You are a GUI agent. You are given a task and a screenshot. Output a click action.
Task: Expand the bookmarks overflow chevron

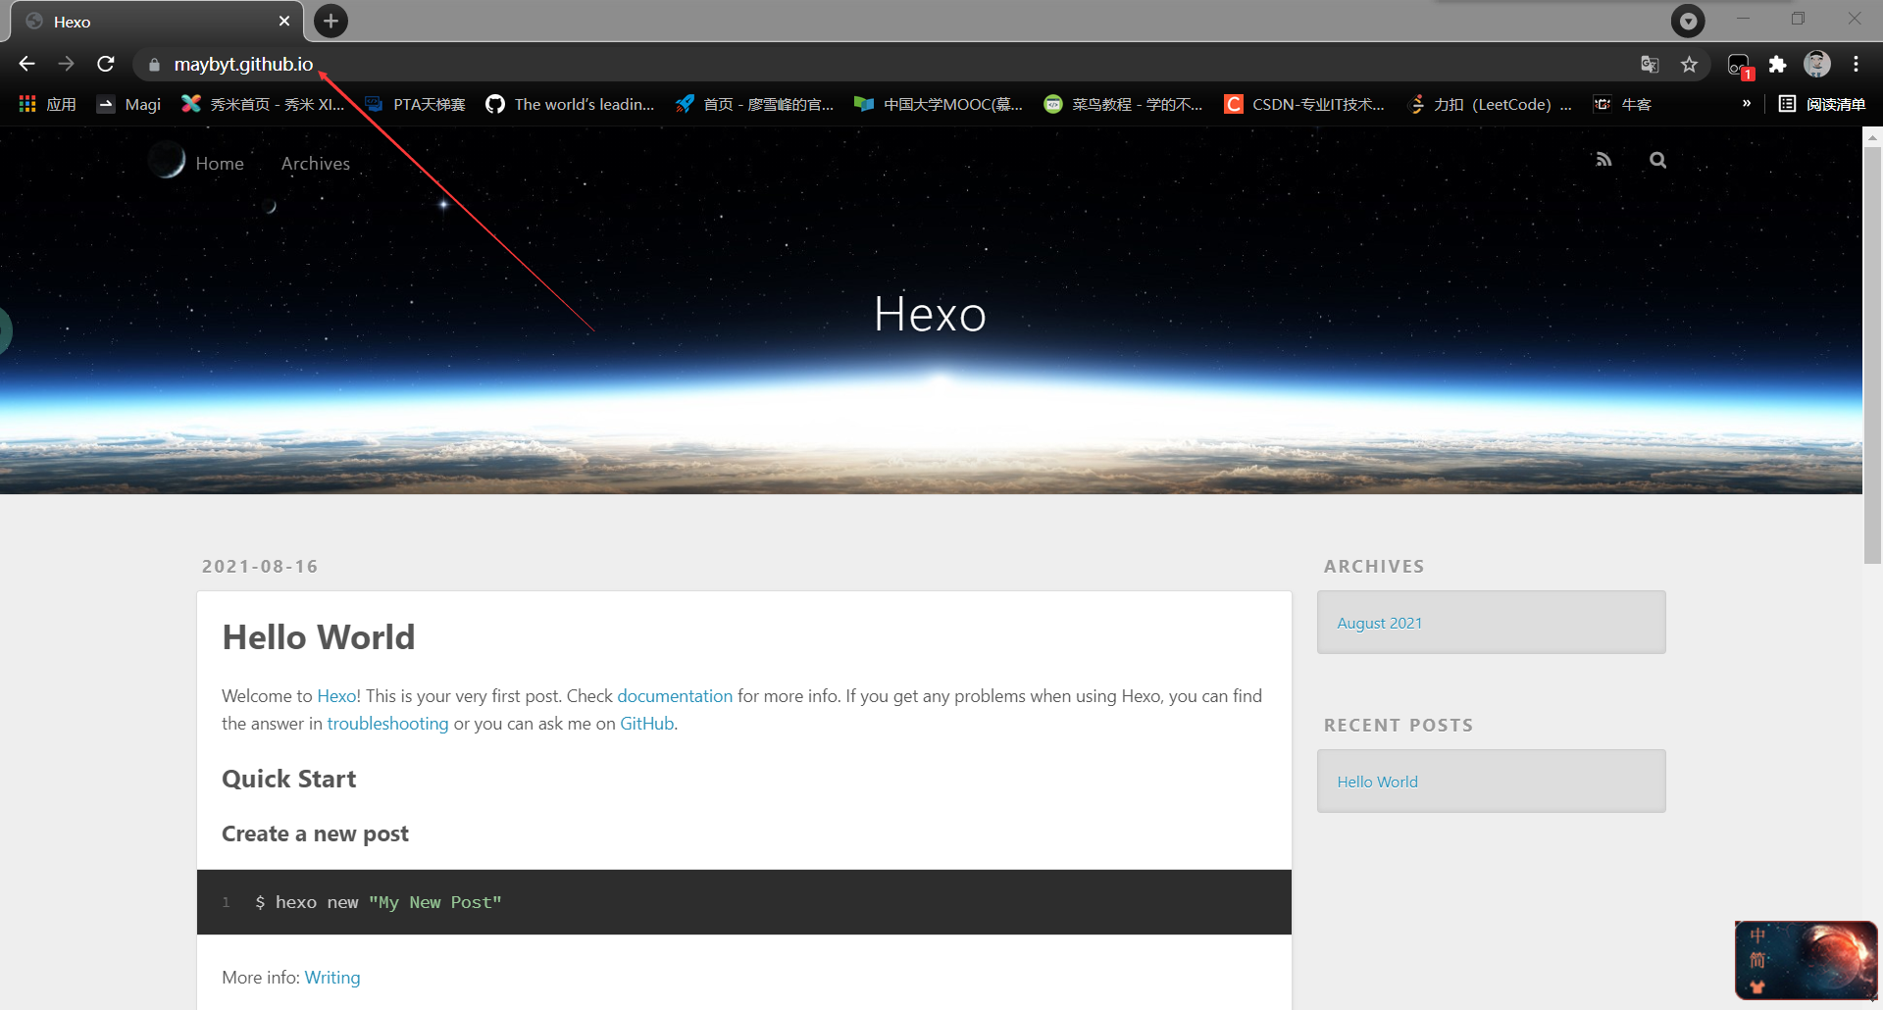click(x=1746, y=103)
